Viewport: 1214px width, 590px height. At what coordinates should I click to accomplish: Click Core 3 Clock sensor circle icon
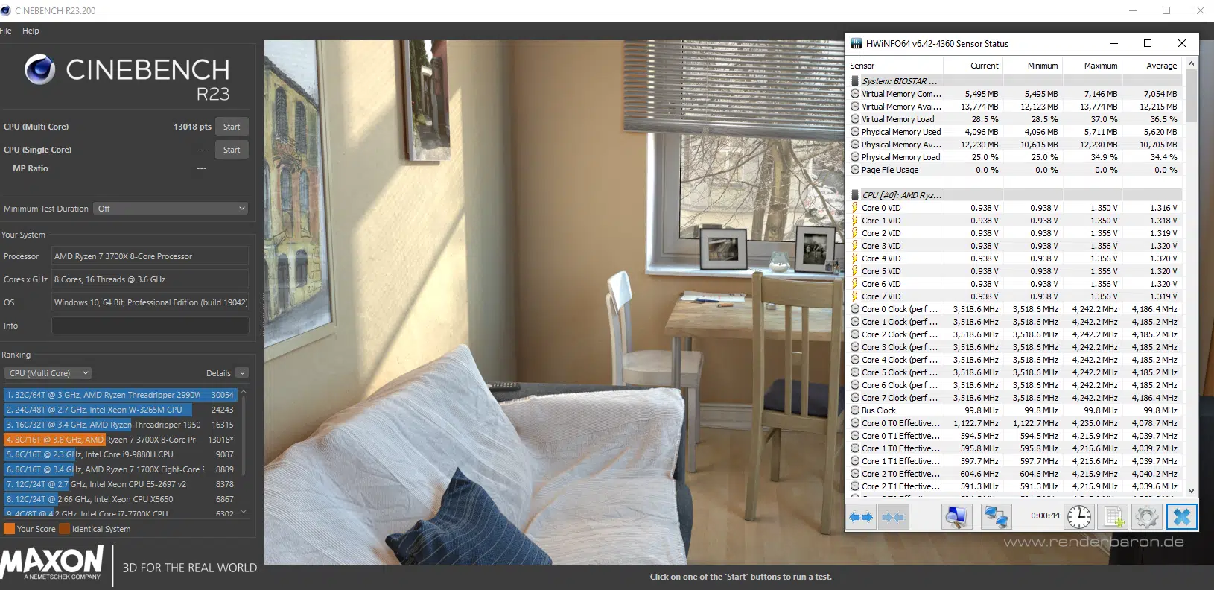855,347
